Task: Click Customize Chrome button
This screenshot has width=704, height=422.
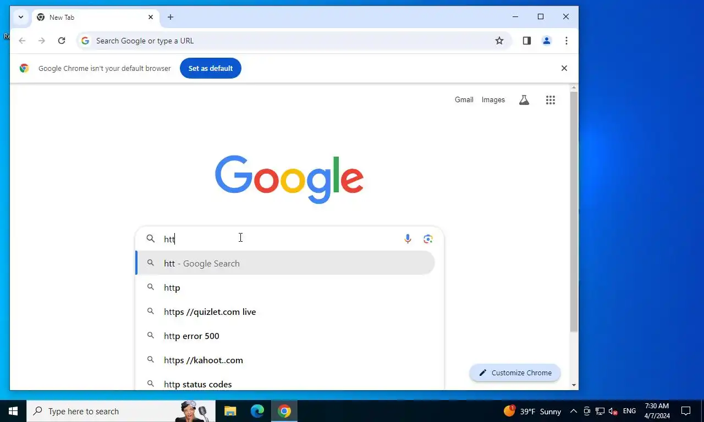Action: pyautogui.click(x=515, y=373)
